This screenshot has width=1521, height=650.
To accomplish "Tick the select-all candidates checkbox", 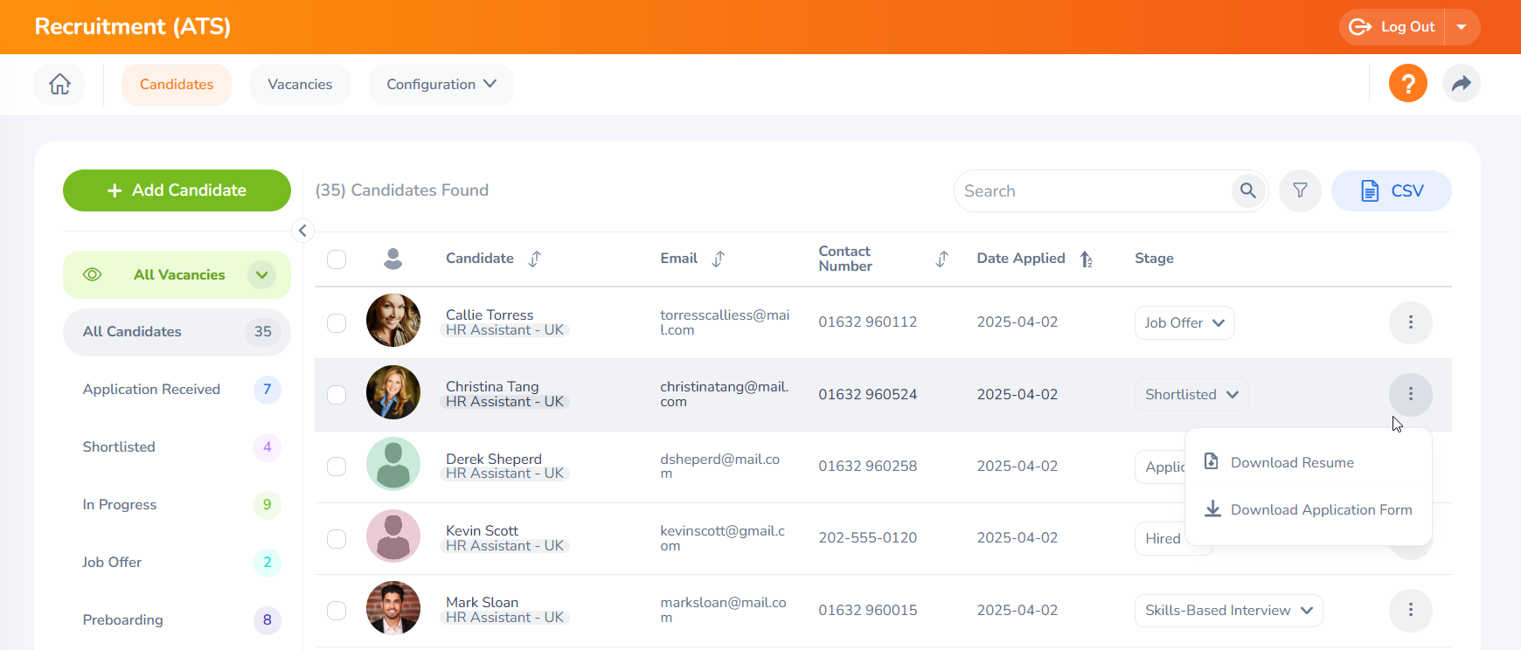I will point(337,259).
